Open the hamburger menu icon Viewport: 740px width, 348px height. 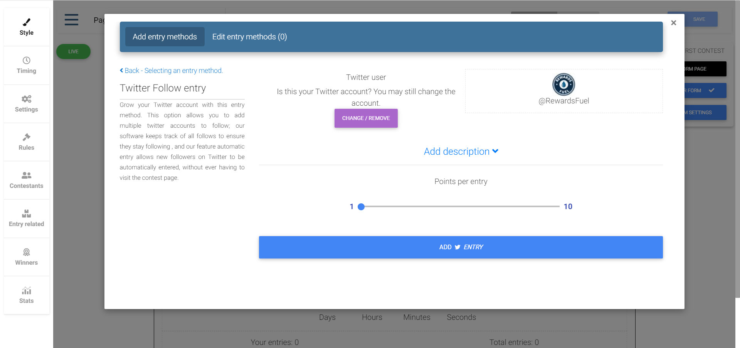pos(71,20)
